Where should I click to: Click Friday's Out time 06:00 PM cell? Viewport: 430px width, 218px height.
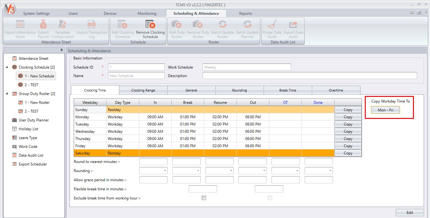[253, 146]
